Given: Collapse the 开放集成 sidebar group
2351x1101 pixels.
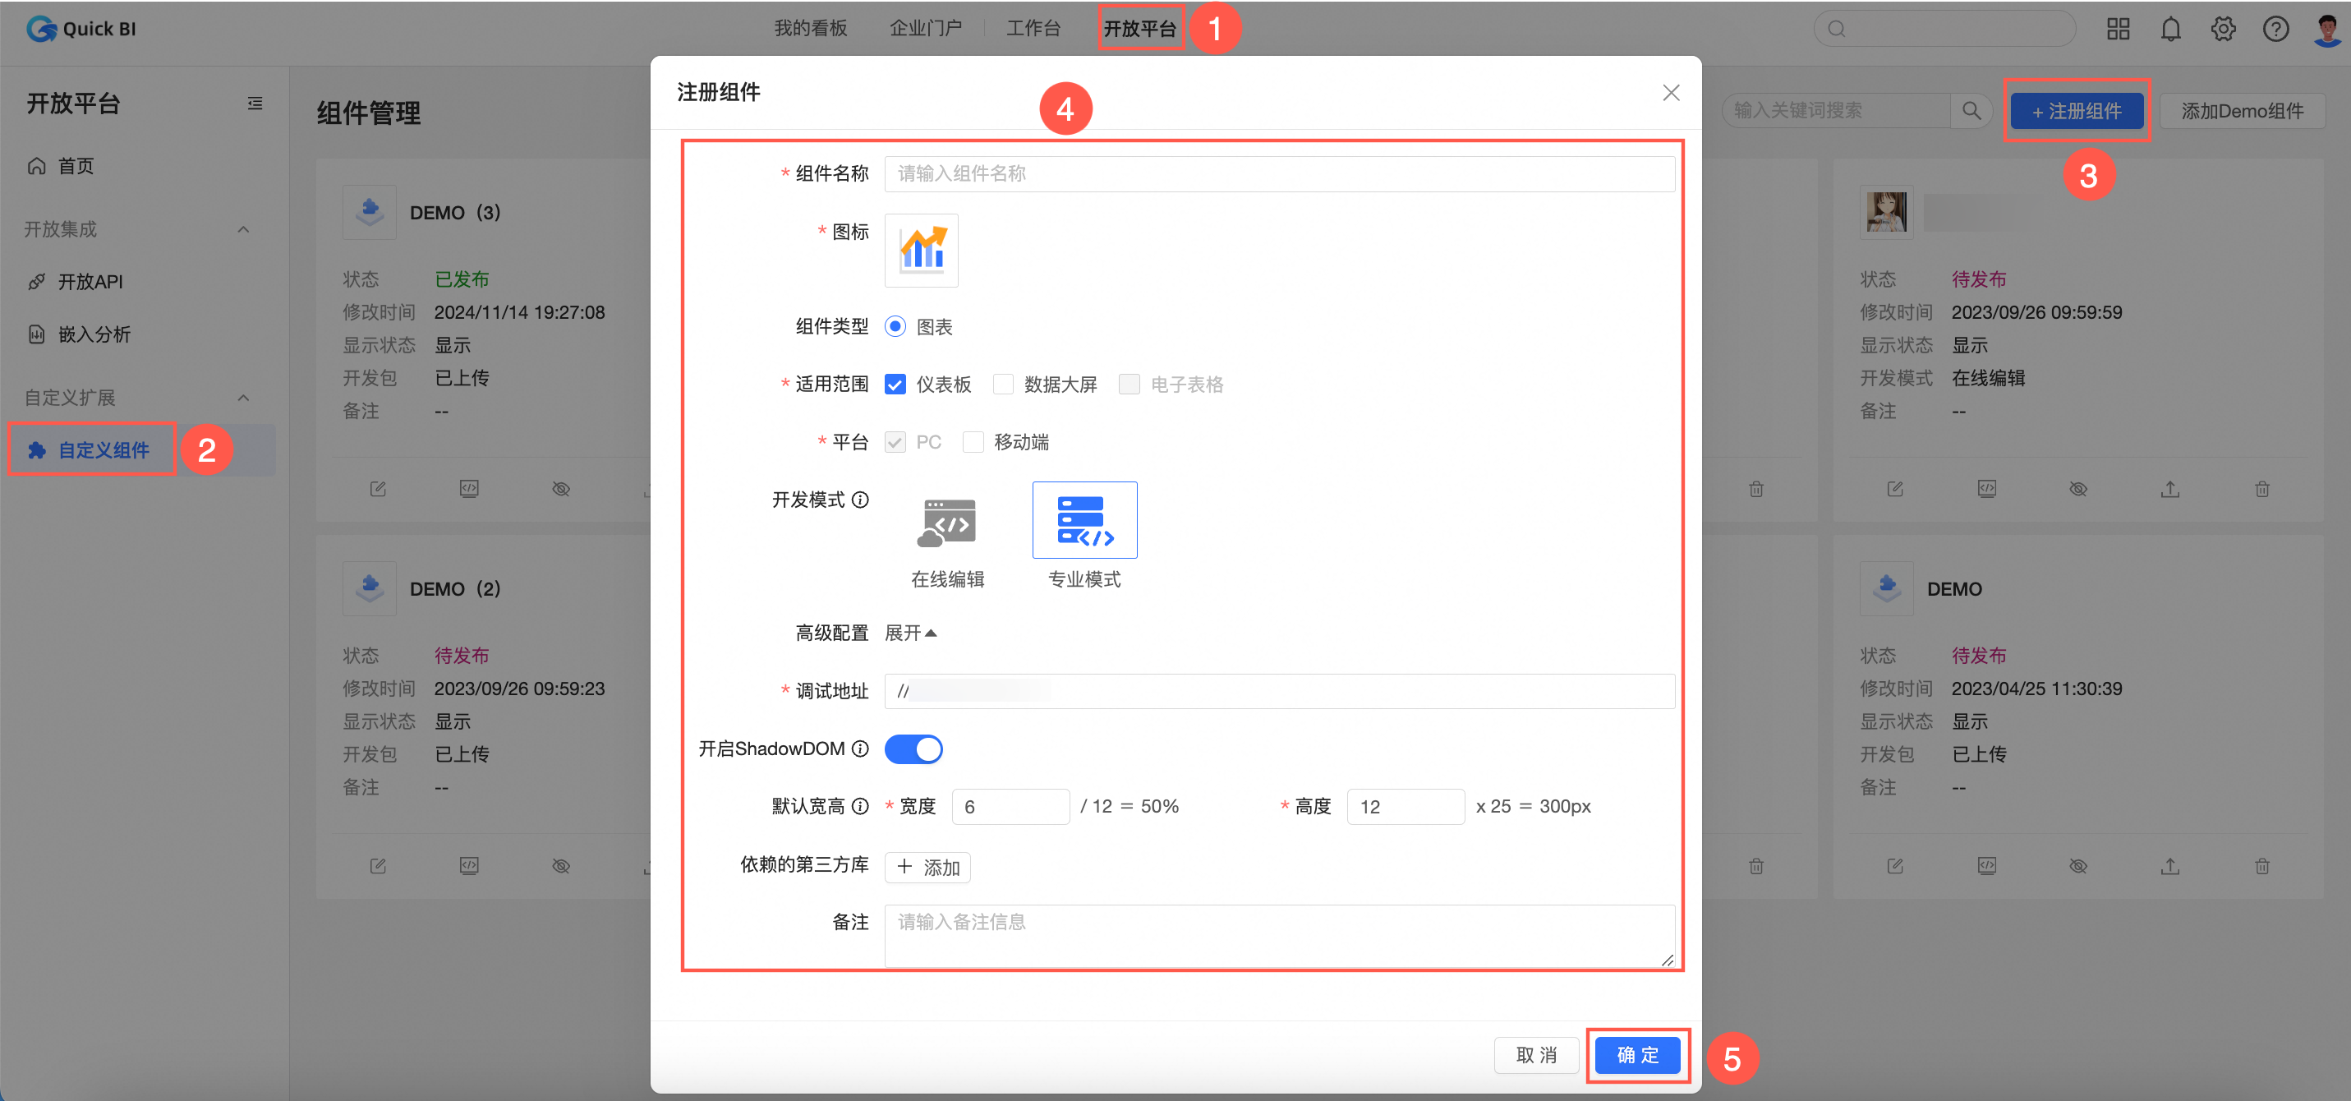Looking at the screenshot, I should pos(243,229).
